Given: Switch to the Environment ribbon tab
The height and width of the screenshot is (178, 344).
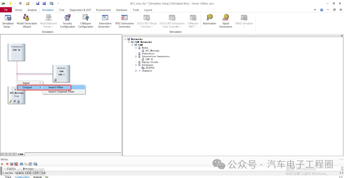Looking at the screenshot, I should coord(104,10).
